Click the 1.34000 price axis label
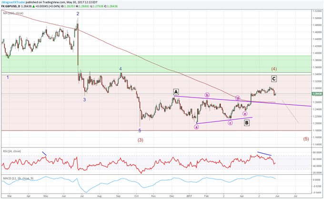Image resolution: width=324 pixels, height=199 pixels. point(317,74)
